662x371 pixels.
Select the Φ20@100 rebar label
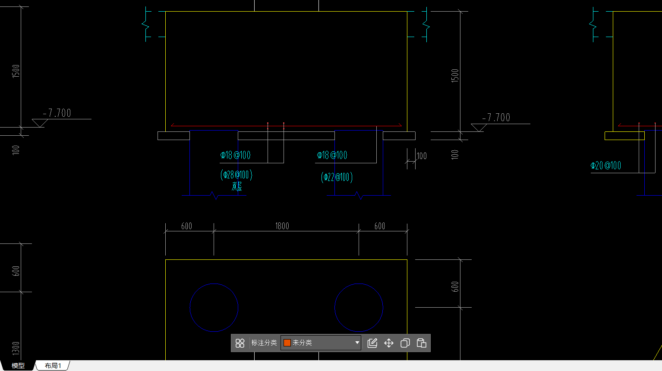tap(606, 165)
